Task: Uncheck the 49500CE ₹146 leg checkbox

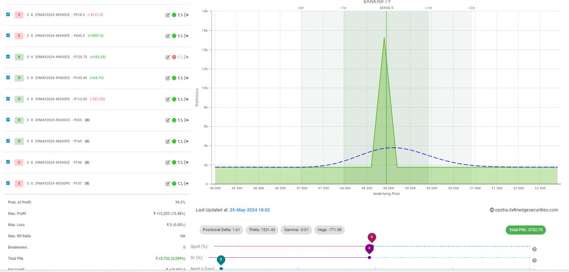Action: tap(8, 162)
